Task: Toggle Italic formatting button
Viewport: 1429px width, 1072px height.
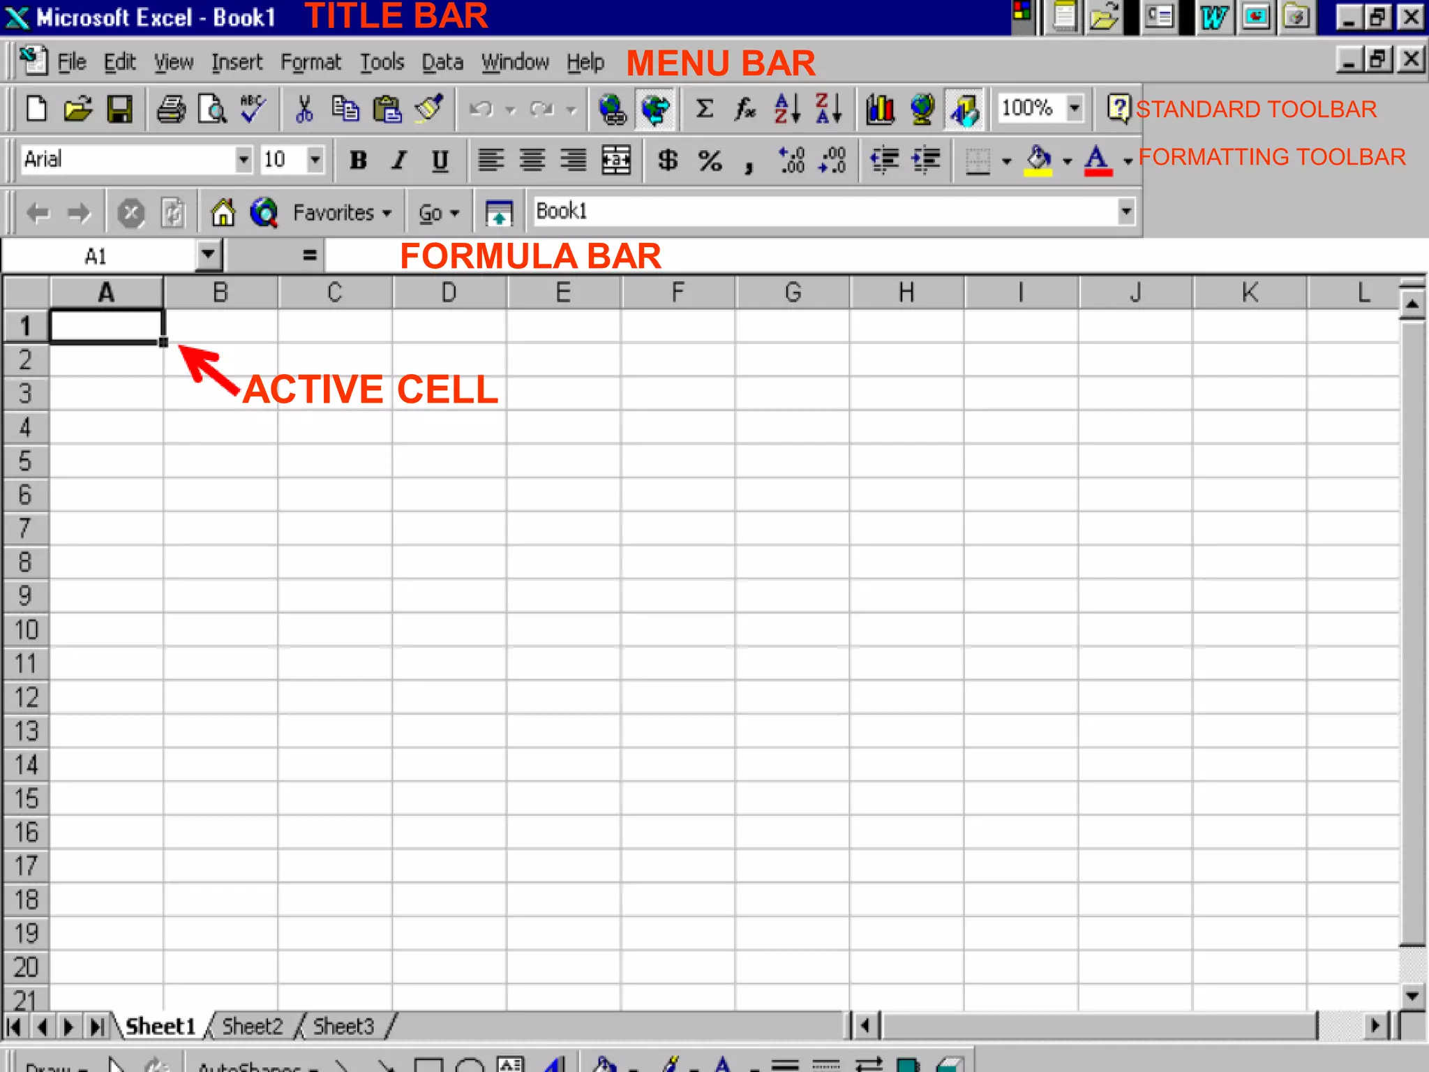Action: (x=398, y=161)
